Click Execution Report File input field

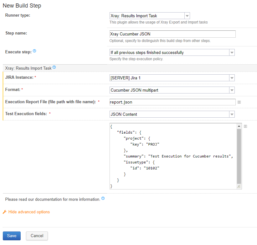172,102
